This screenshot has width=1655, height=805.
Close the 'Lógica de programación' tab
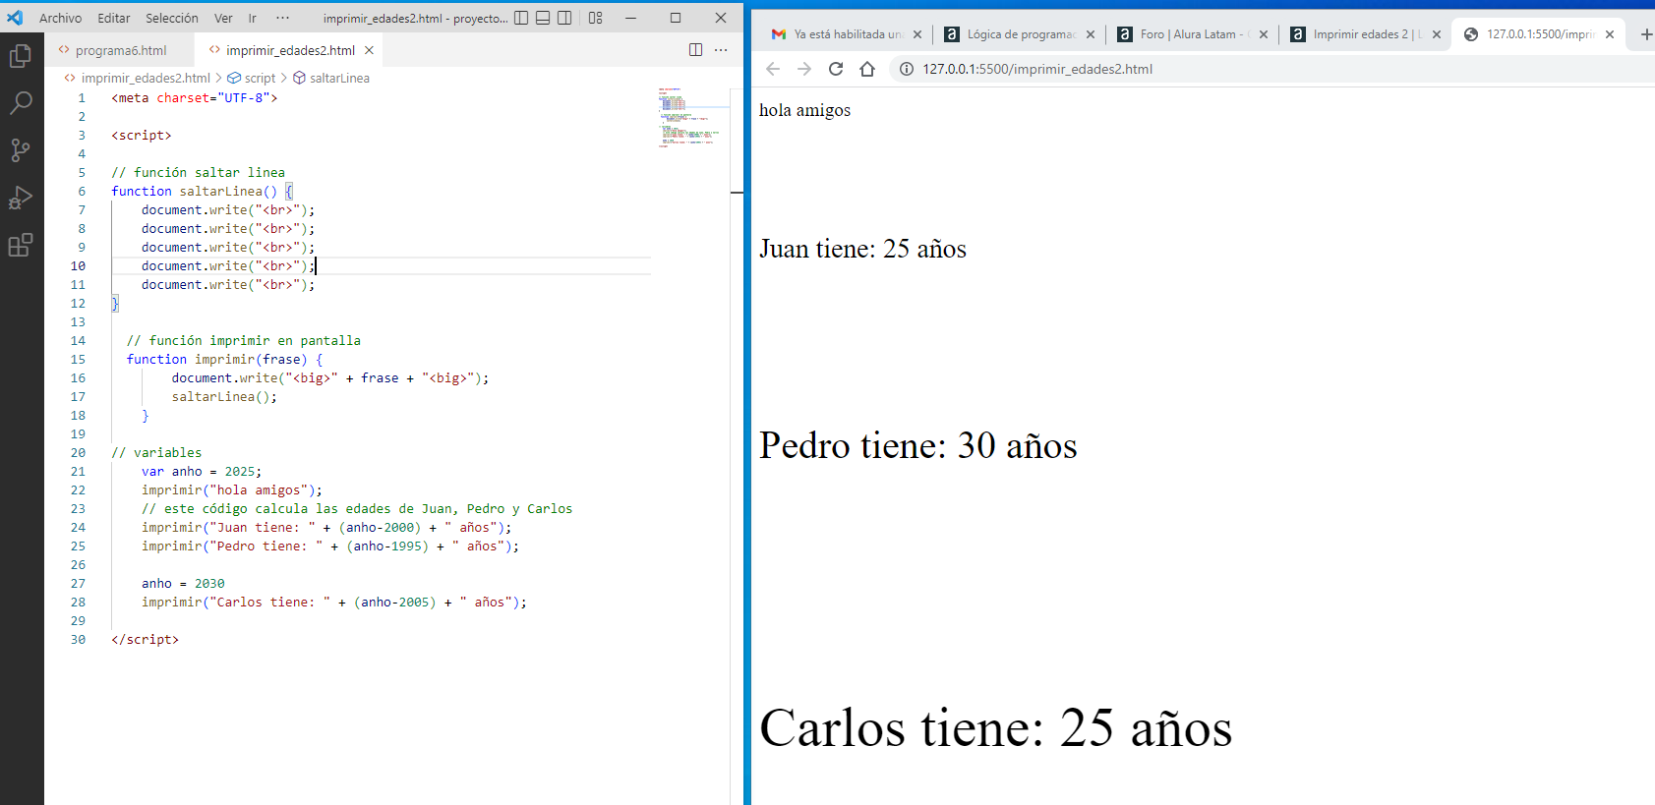[1091, 34]
